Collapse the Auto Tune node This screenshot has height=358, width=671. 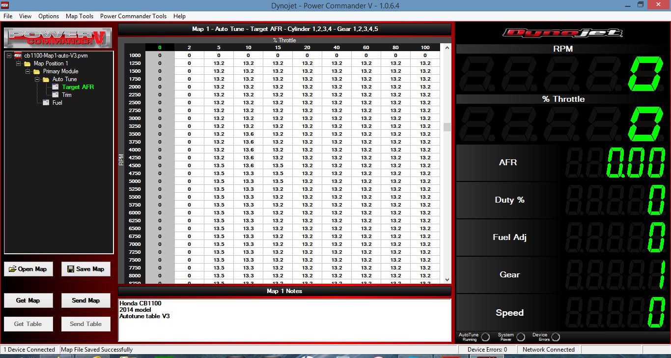point(37,79)
